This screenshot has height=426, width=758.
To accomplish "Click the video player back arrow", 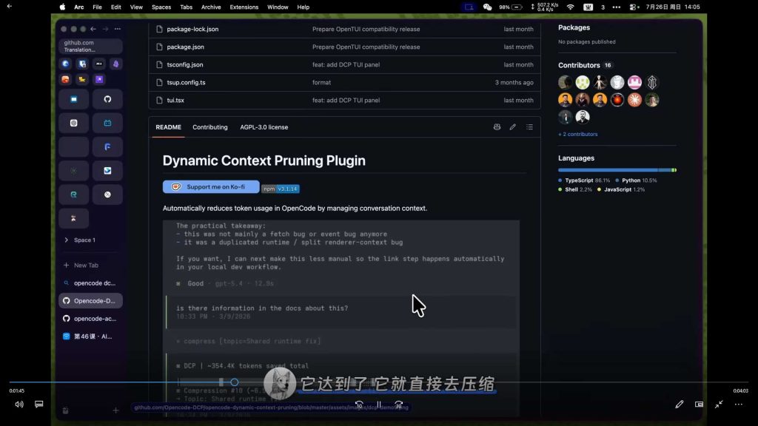I will pyautogui.click(x=9, y=6).
